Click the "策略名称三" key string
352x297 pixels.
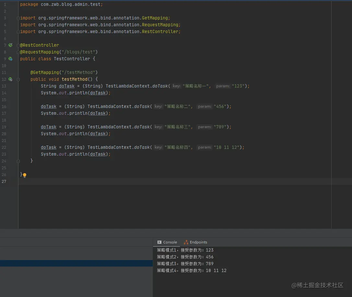pos(177,127)
